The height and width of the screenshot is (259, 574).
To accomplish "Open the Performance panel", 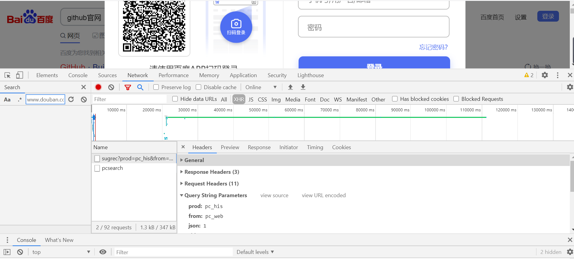I will click(173, 75).
